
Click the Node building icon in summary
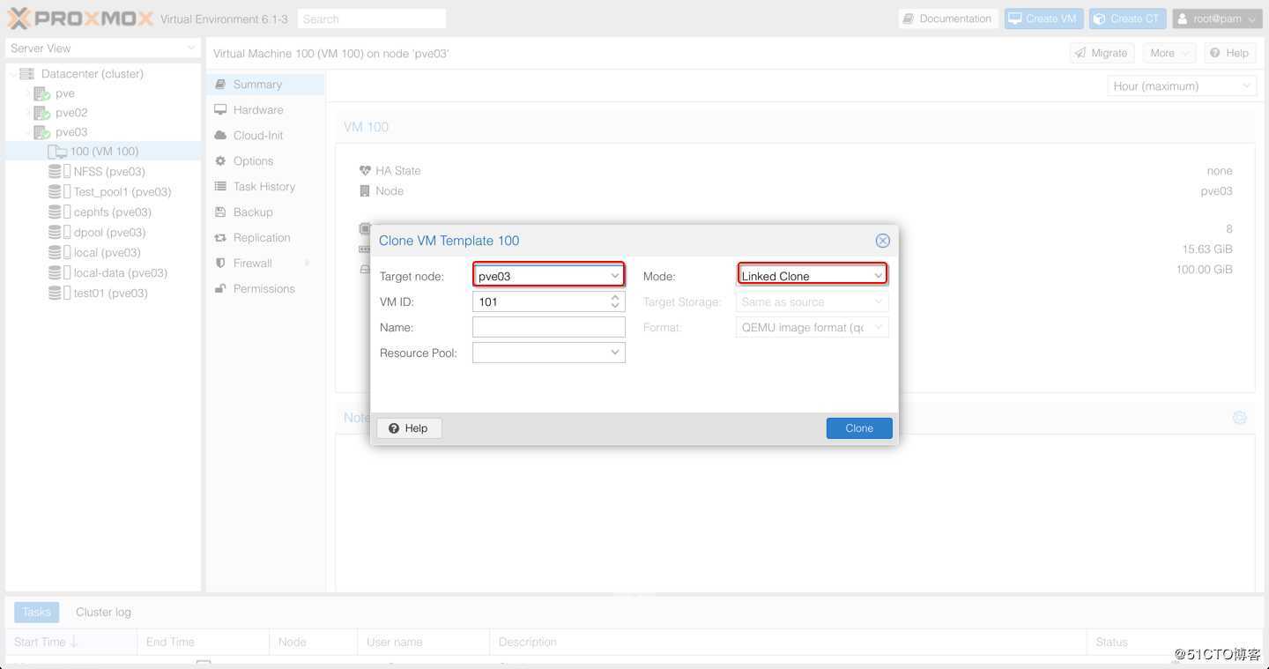tap(365, 191)
